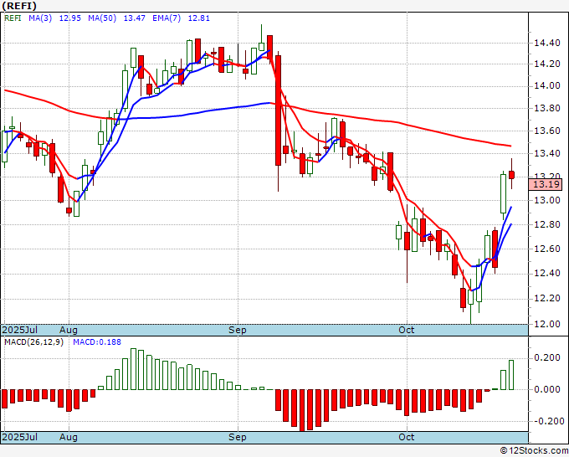Screen dimensions: 569x457
Task: Click the 13.40 price axis label
Action: point(547,153)
